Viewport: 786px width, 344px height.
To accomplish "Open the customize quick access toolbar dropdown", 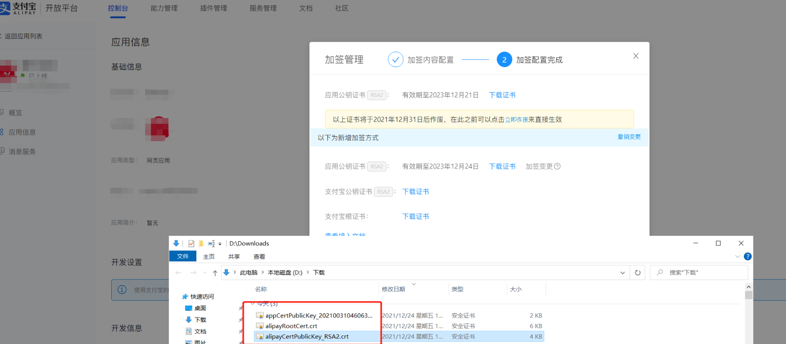I will 220,244.
